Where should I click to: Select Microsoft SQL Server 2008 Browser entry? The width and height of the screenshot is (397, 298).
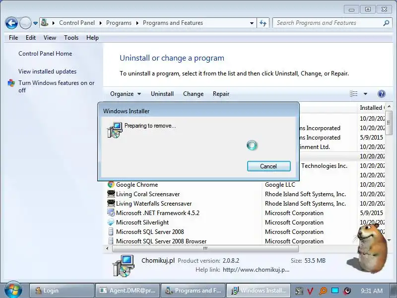tap(161, 241)
